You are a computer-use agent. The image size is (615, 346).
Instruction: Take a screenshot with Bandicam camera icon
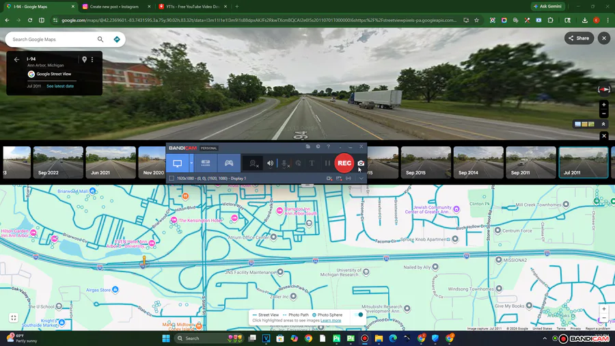tap(361, 163)
